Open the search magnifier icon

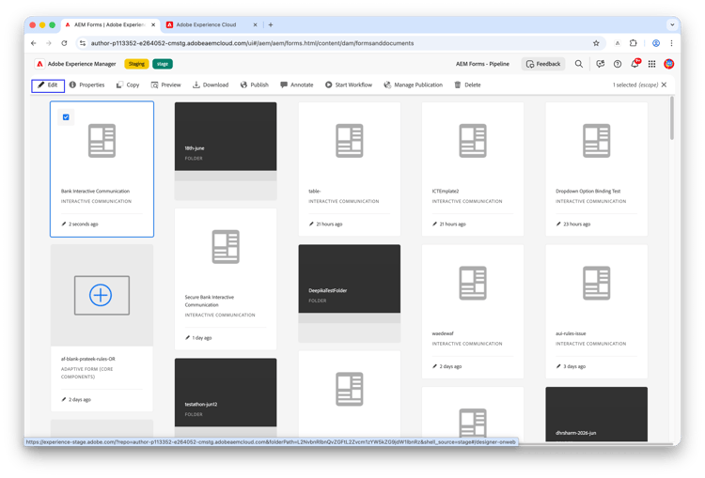pos(579,64)
